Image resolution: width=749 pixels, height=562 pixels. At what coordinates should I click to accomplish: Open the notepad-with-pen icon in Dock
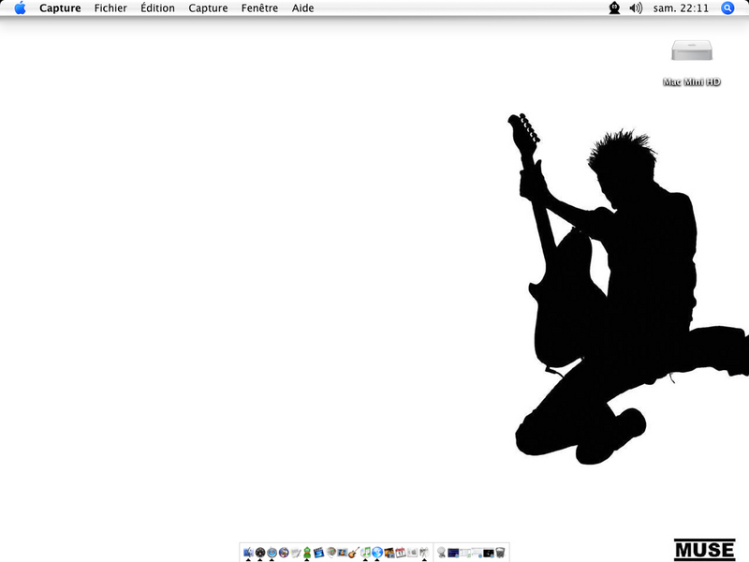296,553
